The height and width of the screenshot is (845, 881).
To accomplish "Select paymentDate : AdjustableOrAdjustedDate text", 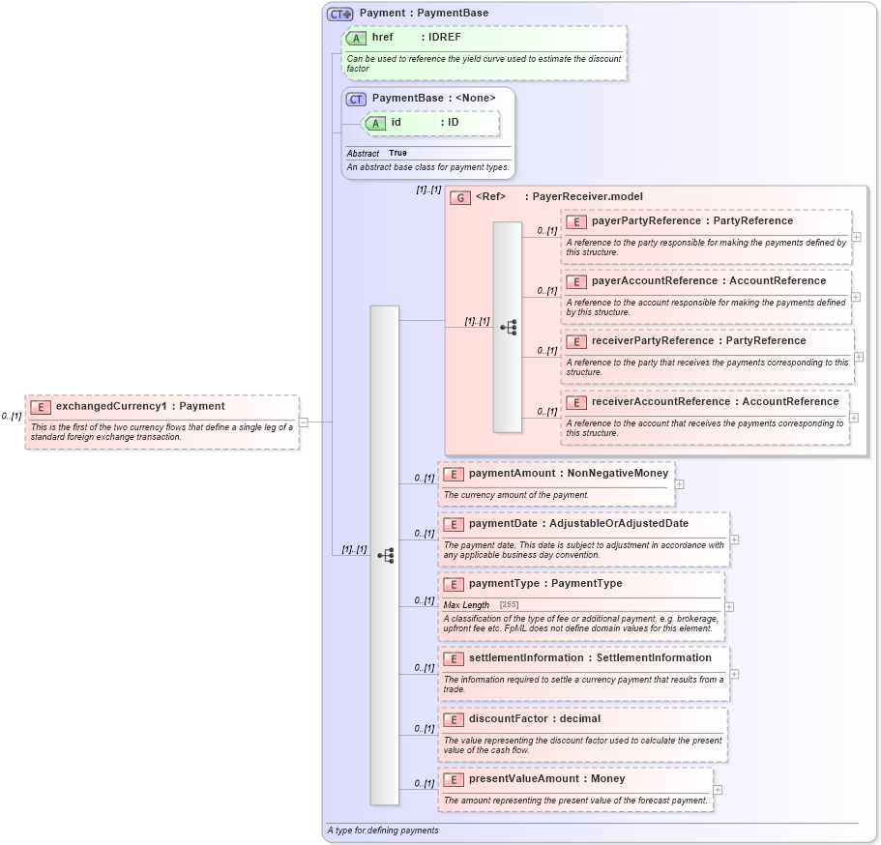I will click(x=578, y=524).
